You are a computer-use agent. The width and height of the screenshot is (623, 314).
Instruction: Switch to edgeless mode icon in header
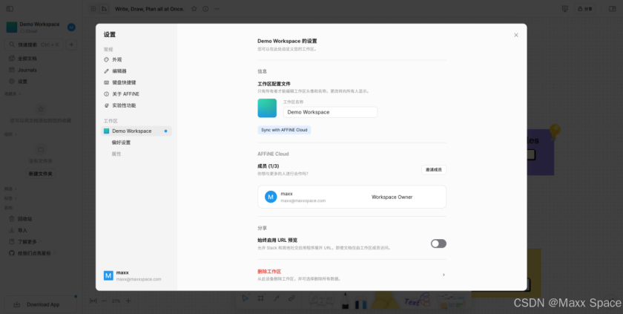(x=104, y=9)
